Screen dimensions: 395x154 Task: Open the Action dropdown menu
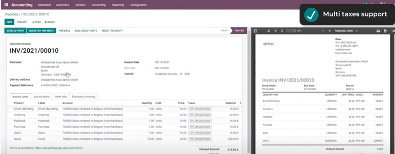(x=50, y=22)
